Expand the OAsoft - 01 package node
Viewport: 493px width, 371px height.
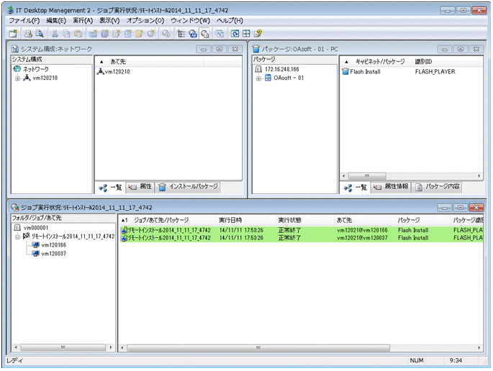point(259,78)
